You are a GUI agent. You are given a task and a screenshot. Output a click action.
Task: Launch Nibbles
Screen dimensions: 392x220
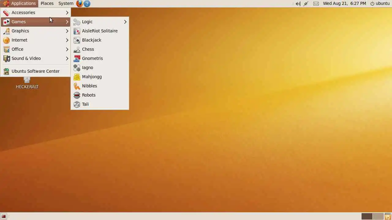click(100, 86)
